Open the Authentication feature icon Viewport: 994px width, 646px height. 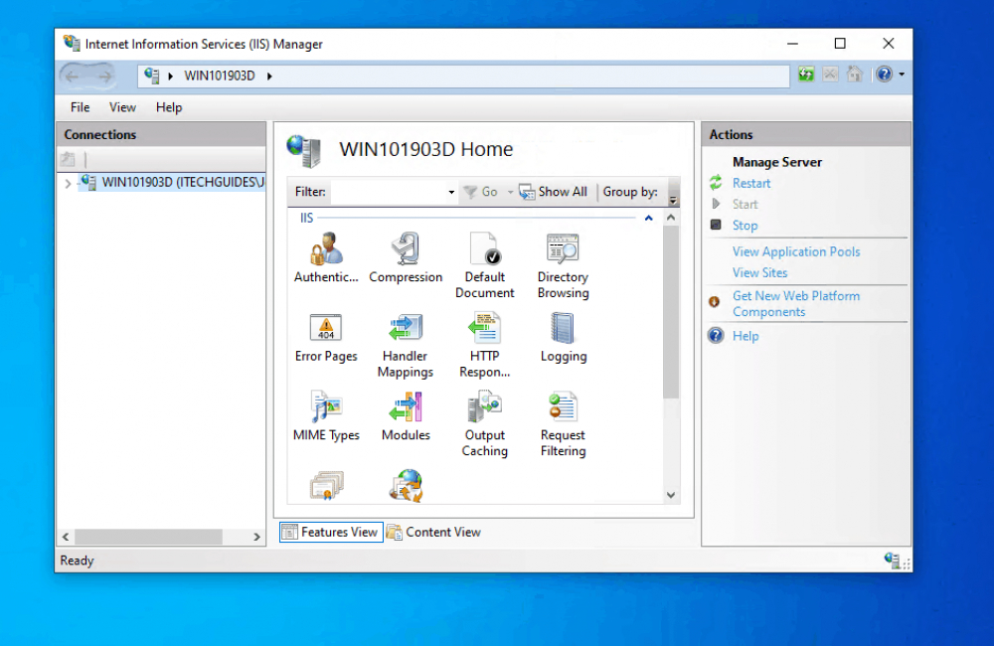(x=326, y=257)
